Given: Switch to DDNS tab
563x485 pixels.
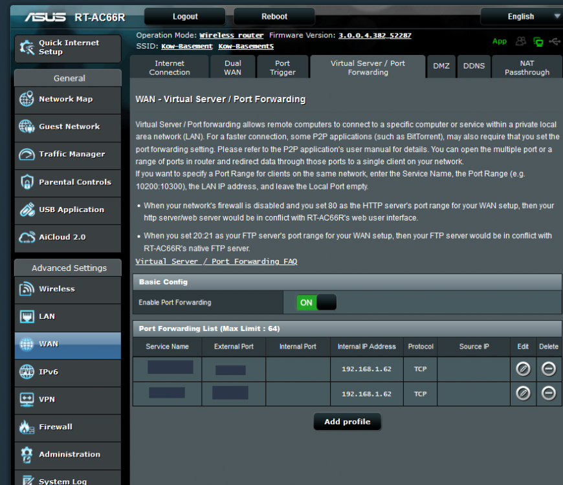Looking at the screenshot, I should pyautogui.click(x=474, y=66).
